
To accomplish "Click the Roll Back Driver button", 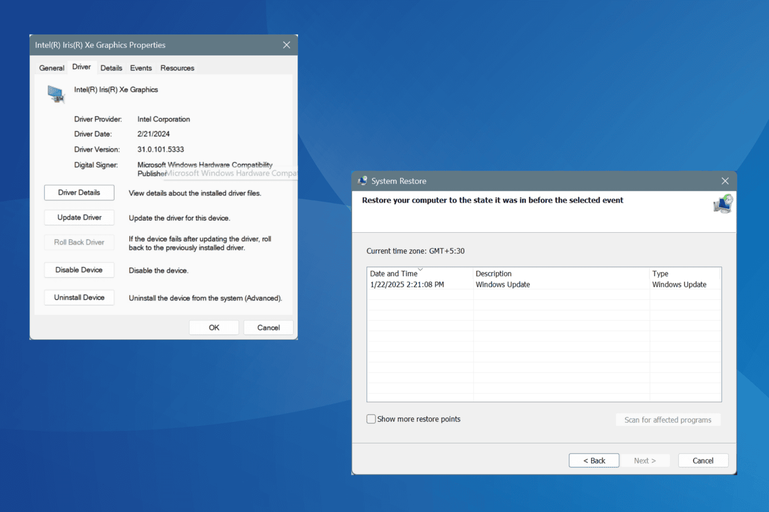I will click(x=79, y=242).
